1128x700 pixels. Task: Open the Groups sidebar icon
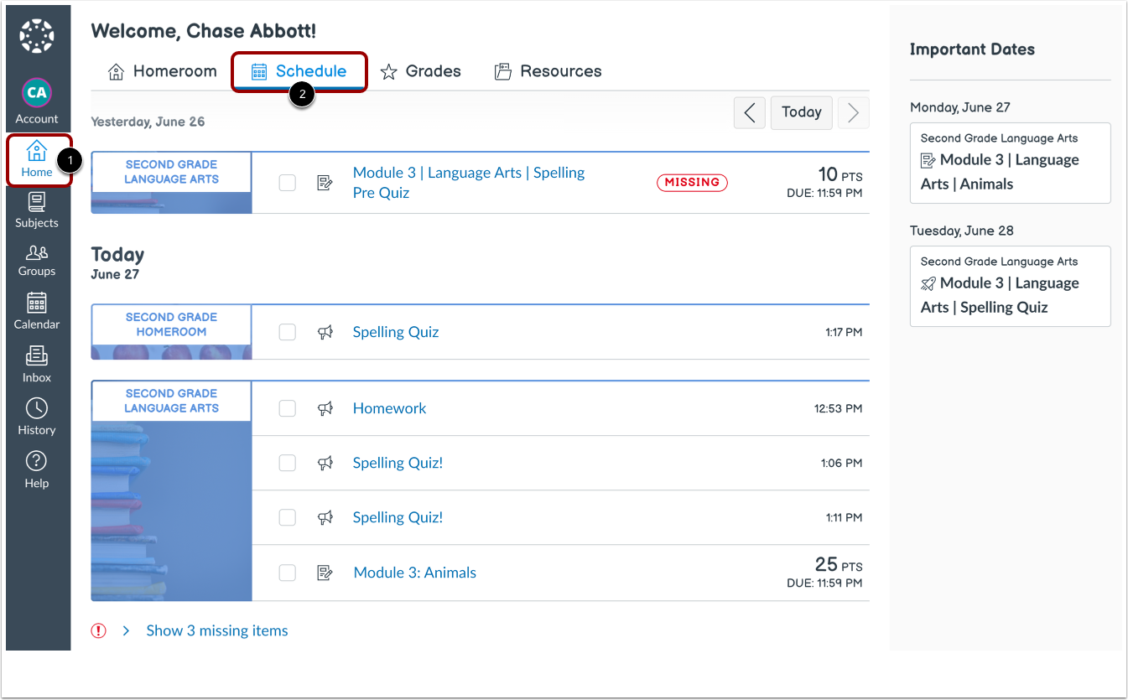(x=37, y=261)
